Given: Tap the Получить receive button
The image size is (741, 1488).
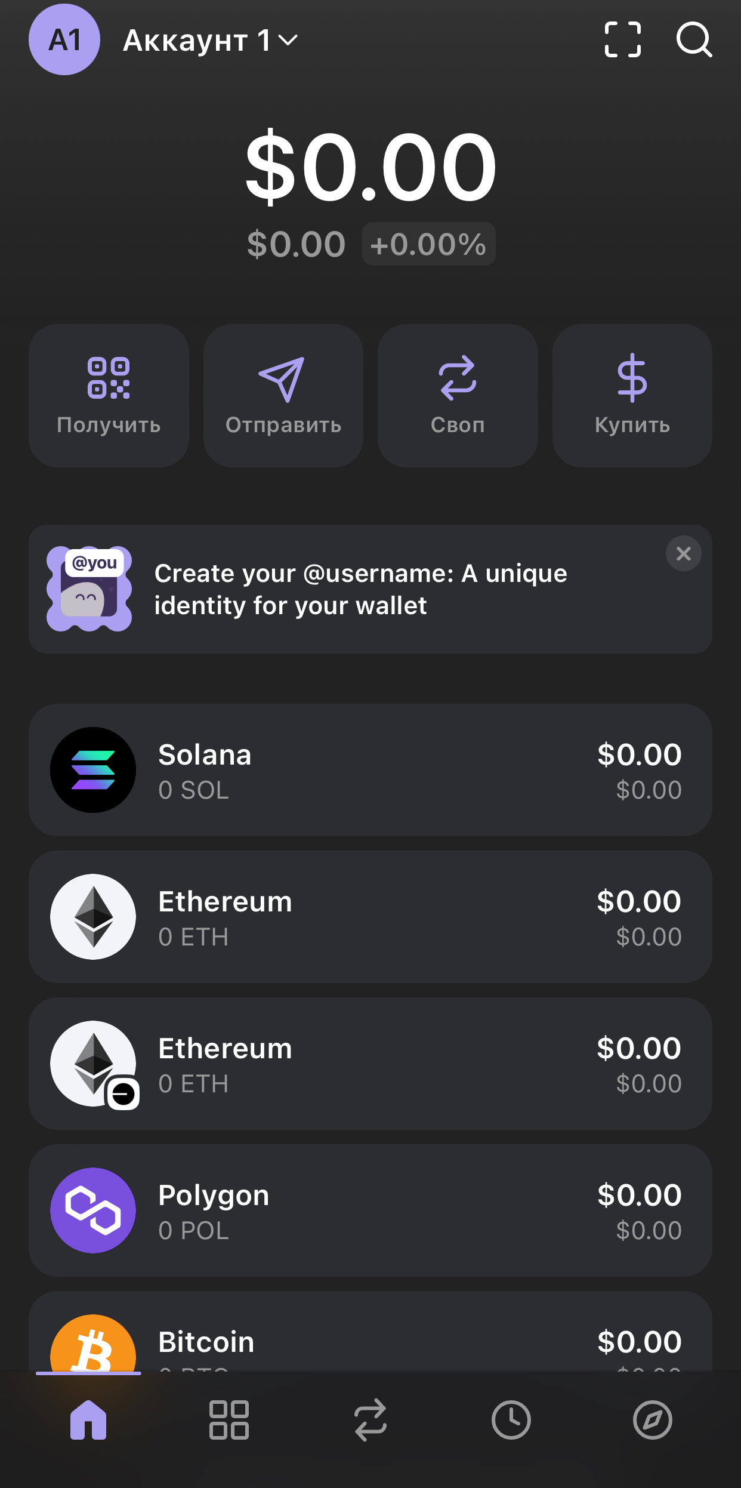Looking at the screenshot, I should point(109,395).
